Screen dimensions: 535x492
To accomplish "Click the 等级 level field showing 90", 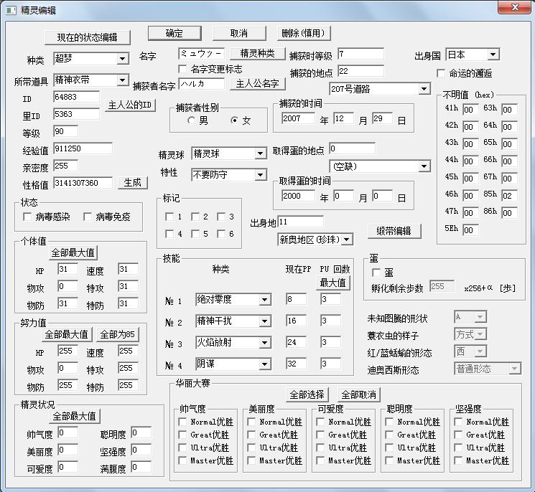I will coord(65,131).
